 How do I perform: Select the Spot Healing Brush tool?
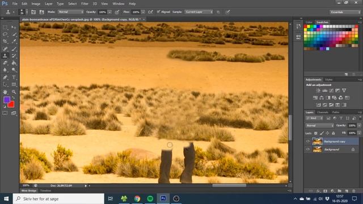5,49
